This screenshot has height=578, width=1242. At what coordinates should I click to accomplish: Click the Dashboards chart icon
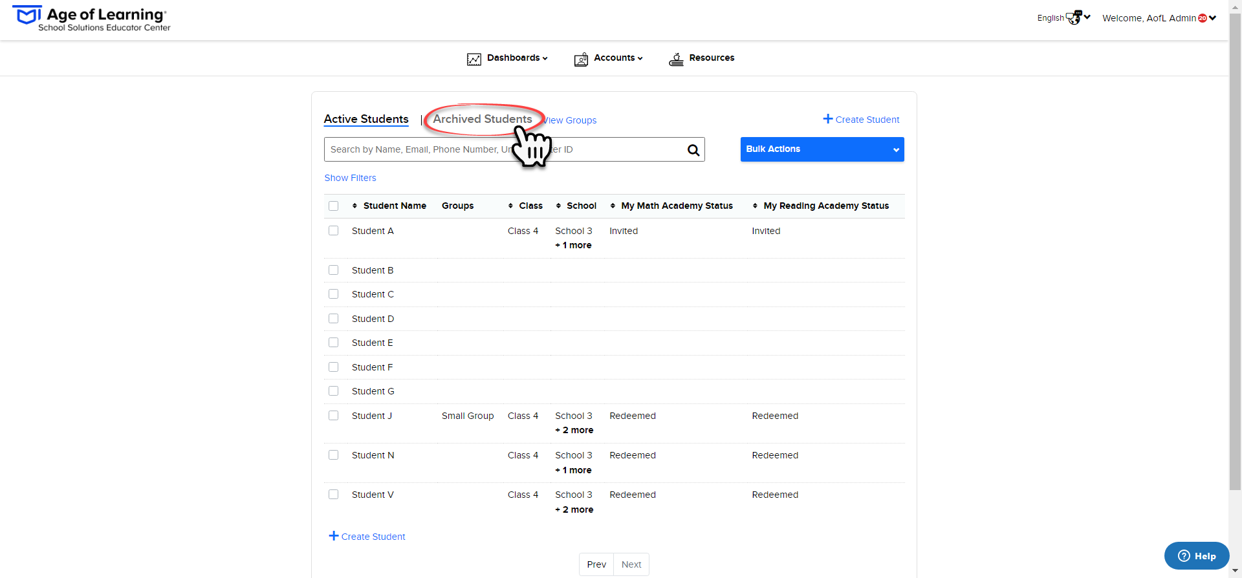pyautogui.click(x=474, y=59)
